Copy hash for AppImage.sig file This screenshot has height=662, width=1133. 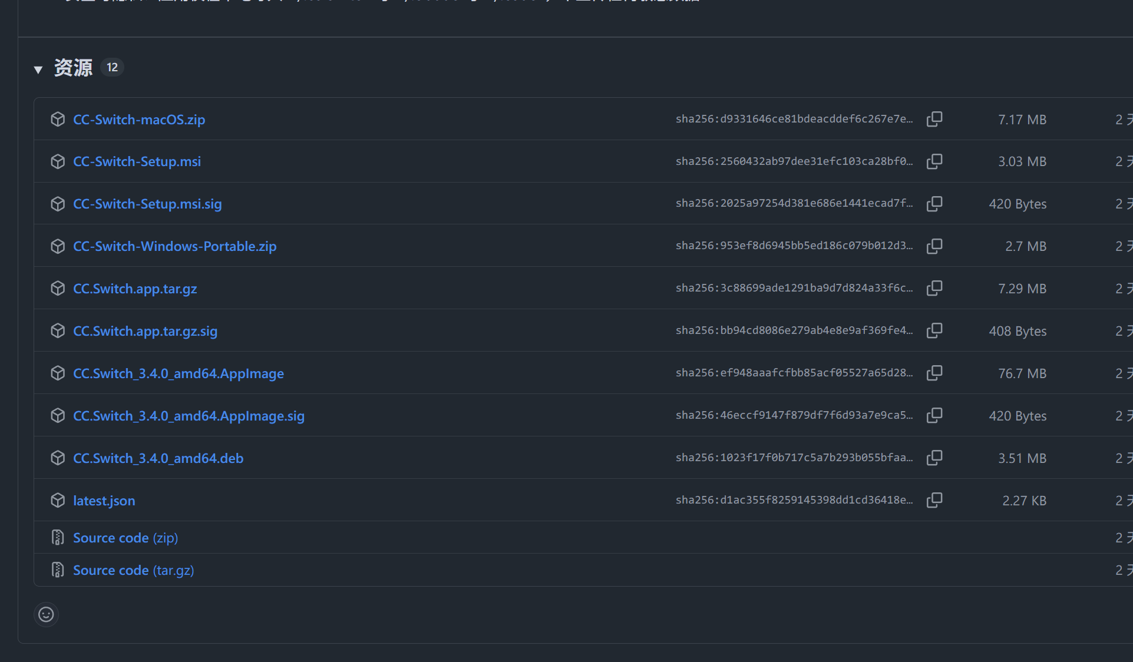point(934,416)
